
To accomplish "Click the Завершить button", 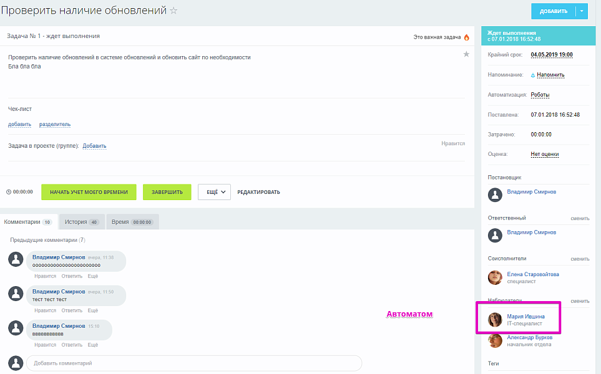I will click(x=167, y=192).
